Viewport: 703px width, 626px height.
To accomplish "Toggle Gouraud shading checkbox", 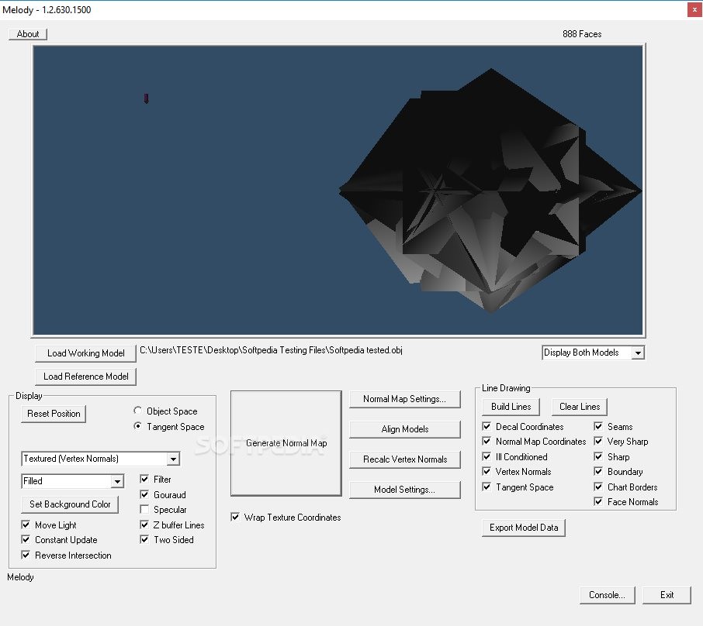I will point(144,494).
